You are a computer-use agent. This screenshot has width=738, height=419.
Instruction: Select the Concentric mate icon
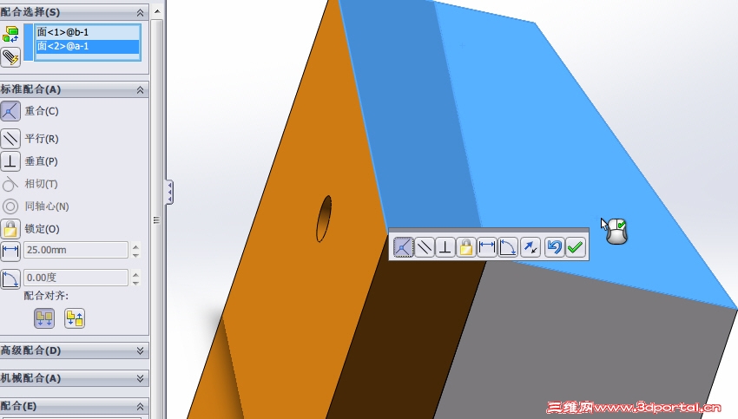pos(10,206)
